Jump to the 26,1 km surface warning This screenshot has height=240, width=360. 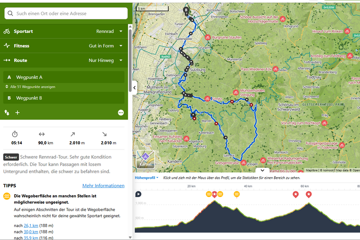(31, 225)
